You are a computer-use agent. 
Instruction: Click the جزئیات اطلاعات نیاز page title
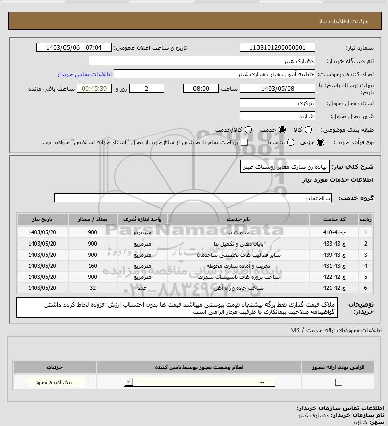[x=344, y=21]
